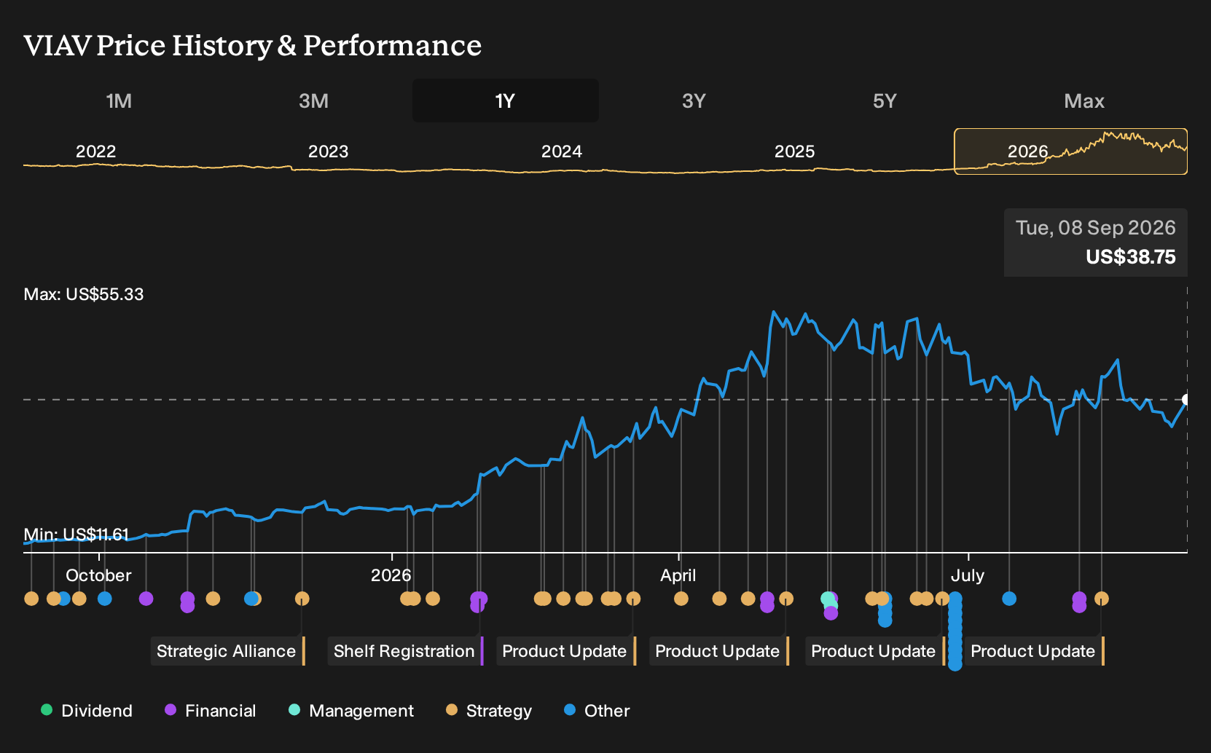Click the 2026 axis label under chart
Screen dimensions: 1211x753
click(x=391, y=575)
